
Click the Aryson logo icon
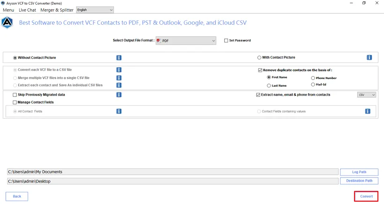7,22
